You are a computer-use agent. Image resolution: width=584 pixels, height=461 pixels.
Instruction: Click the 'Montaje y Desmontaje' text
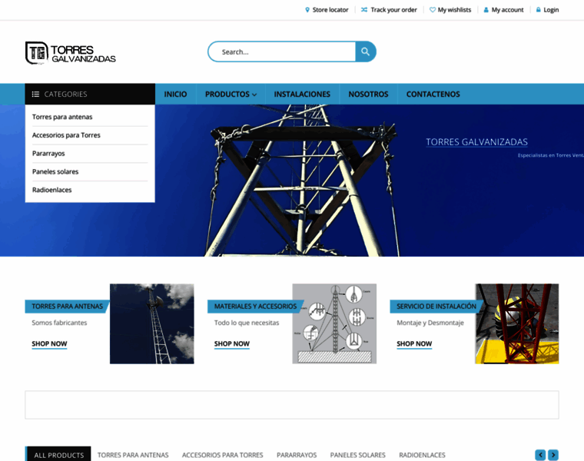click(430, 323)
